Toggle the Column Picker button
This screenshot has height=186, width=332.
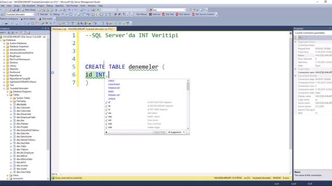[x=159, y=132]
